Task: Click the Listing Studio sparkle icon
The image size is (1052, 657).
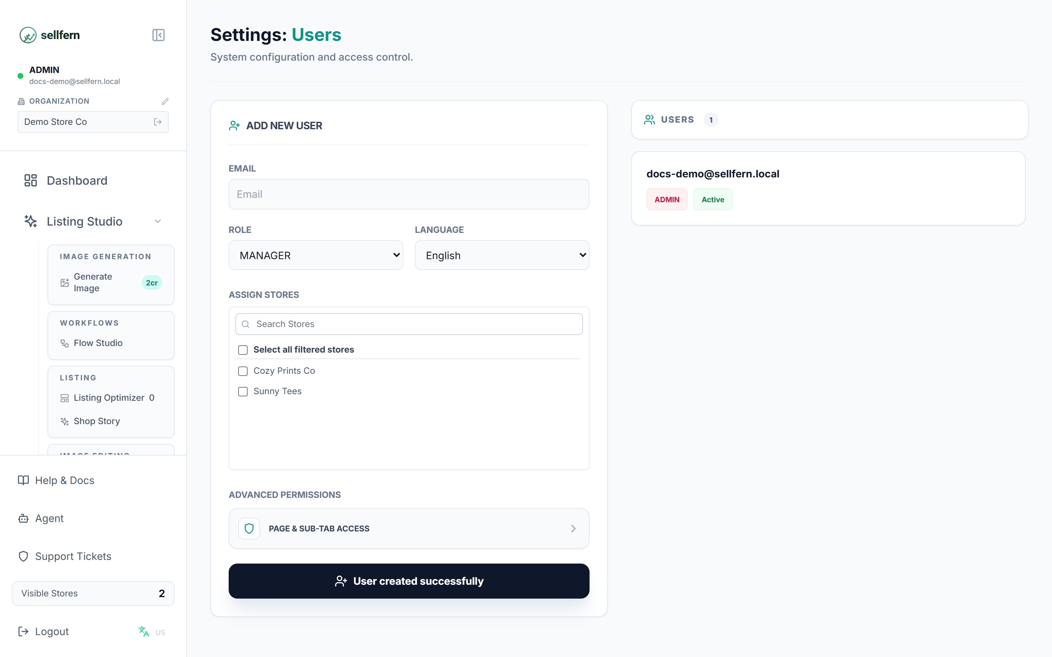Action: [30, 221]
